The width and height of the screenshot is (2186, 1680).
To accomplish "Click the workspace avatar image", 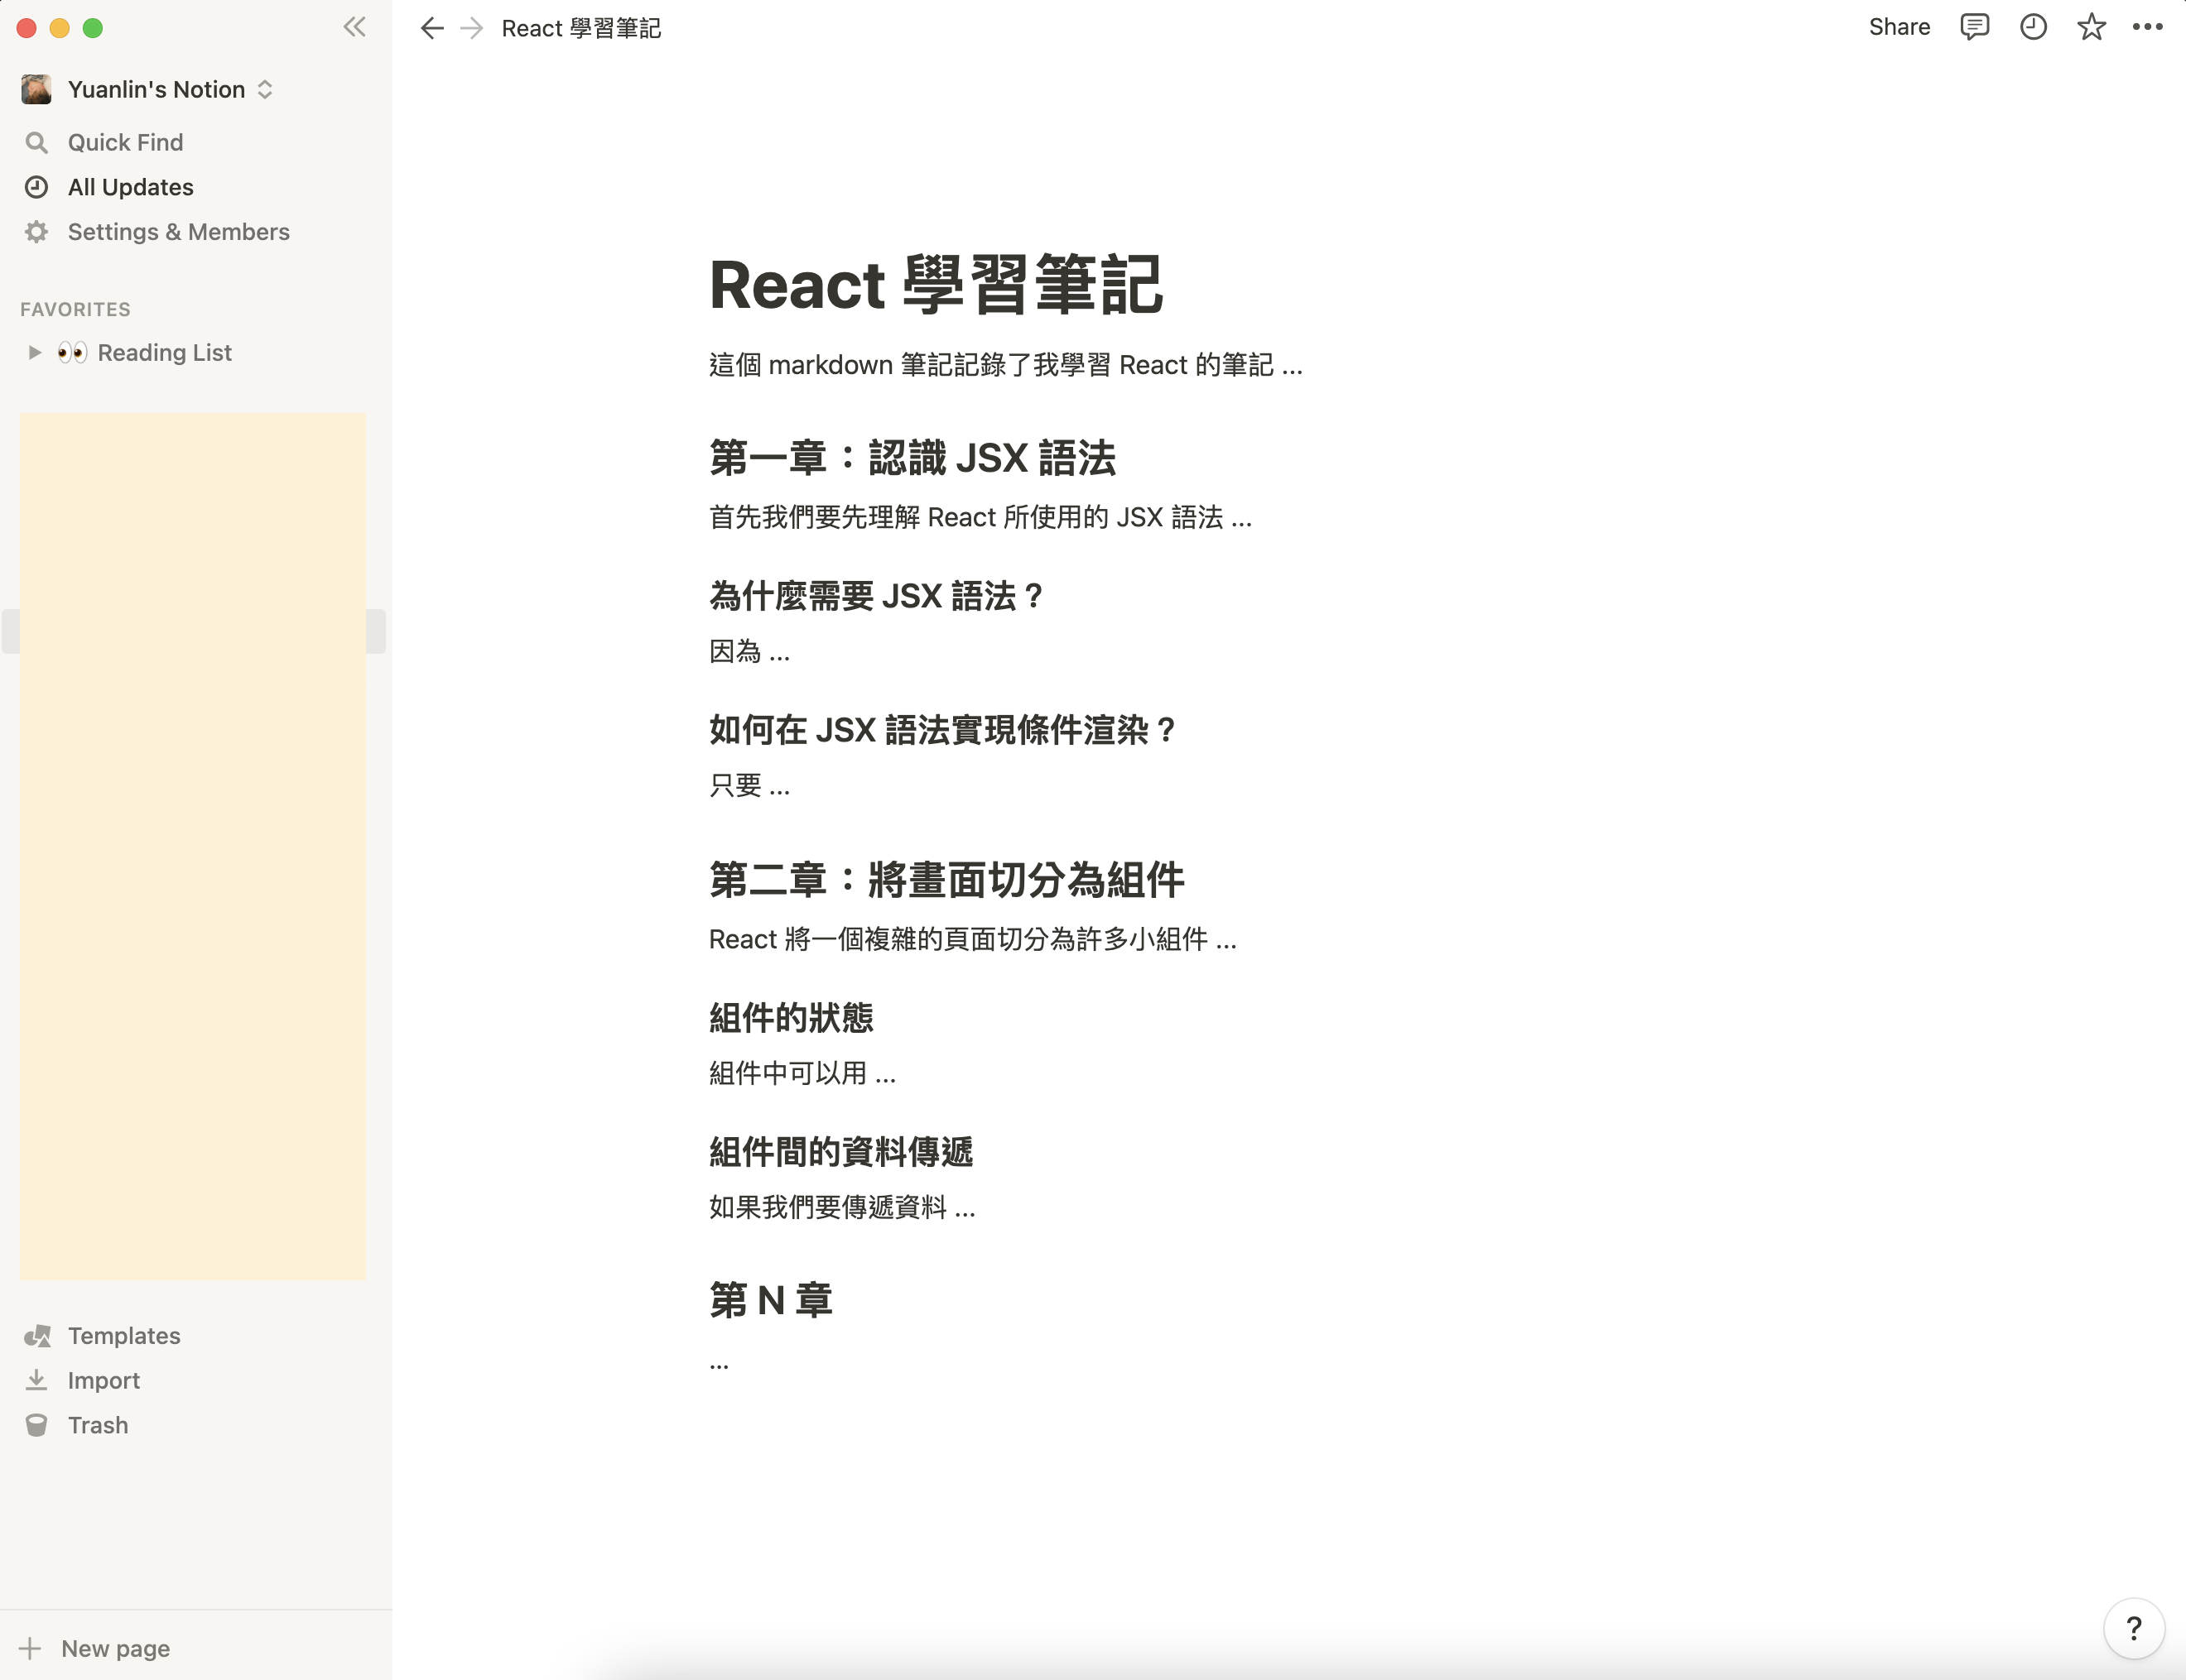I will [x=36, y=89].
